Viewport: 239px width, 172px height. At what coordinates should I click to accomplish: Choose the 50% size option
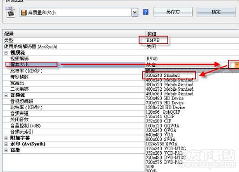pyautogui.click(x=150, y=167)
